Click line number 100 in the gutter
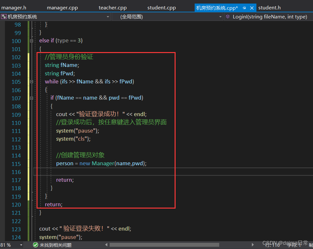Viewport: 313px width, 249px height. pos(16,41)
